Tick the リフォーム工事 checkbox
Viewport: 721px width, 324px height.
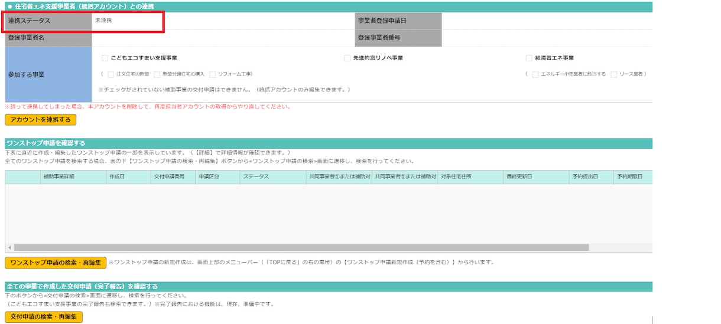click(212, 74)
